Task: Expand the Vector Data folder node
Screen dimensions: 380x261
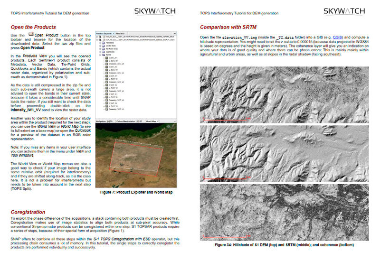Action: (x=100, y=46)
